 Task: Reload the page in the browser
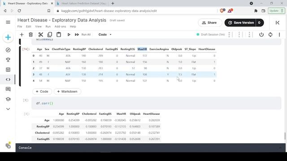tap(19, 11)
